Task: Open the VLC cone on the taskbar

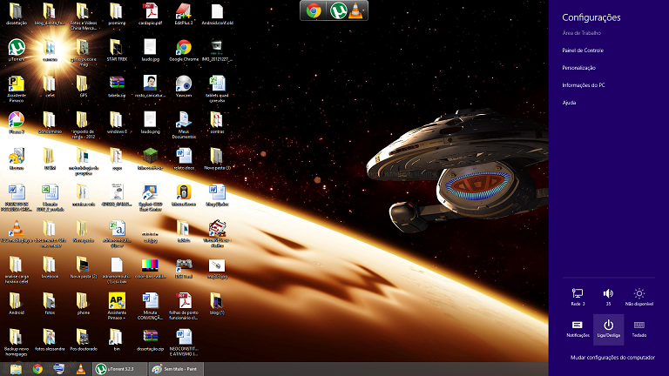Action: (x=81, y=369)
